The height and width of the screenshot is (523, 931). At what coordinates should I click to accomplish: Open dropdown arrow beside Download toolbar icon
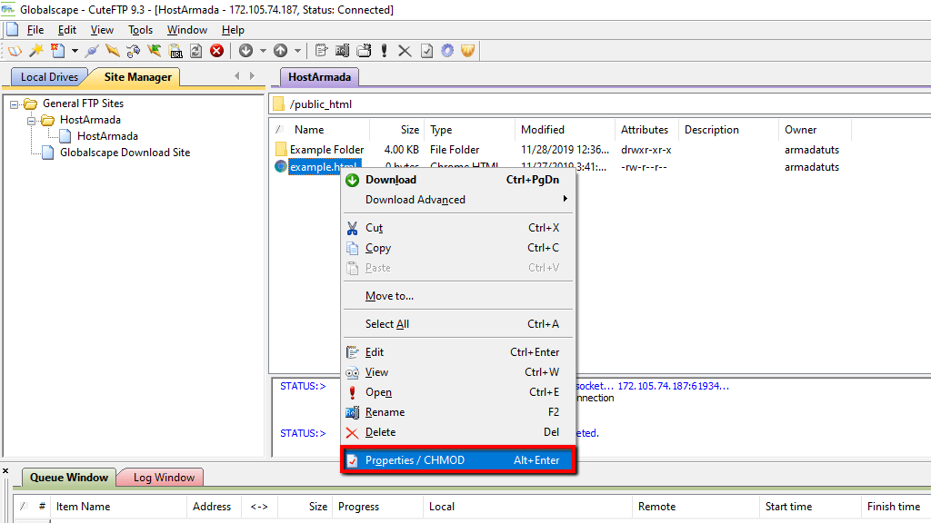pos(263,51)
